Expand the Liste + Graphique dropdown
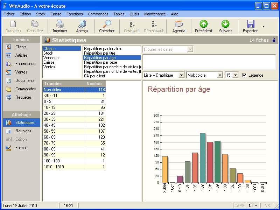The width and height of the screenshot is (280, 210). [181, 75]
